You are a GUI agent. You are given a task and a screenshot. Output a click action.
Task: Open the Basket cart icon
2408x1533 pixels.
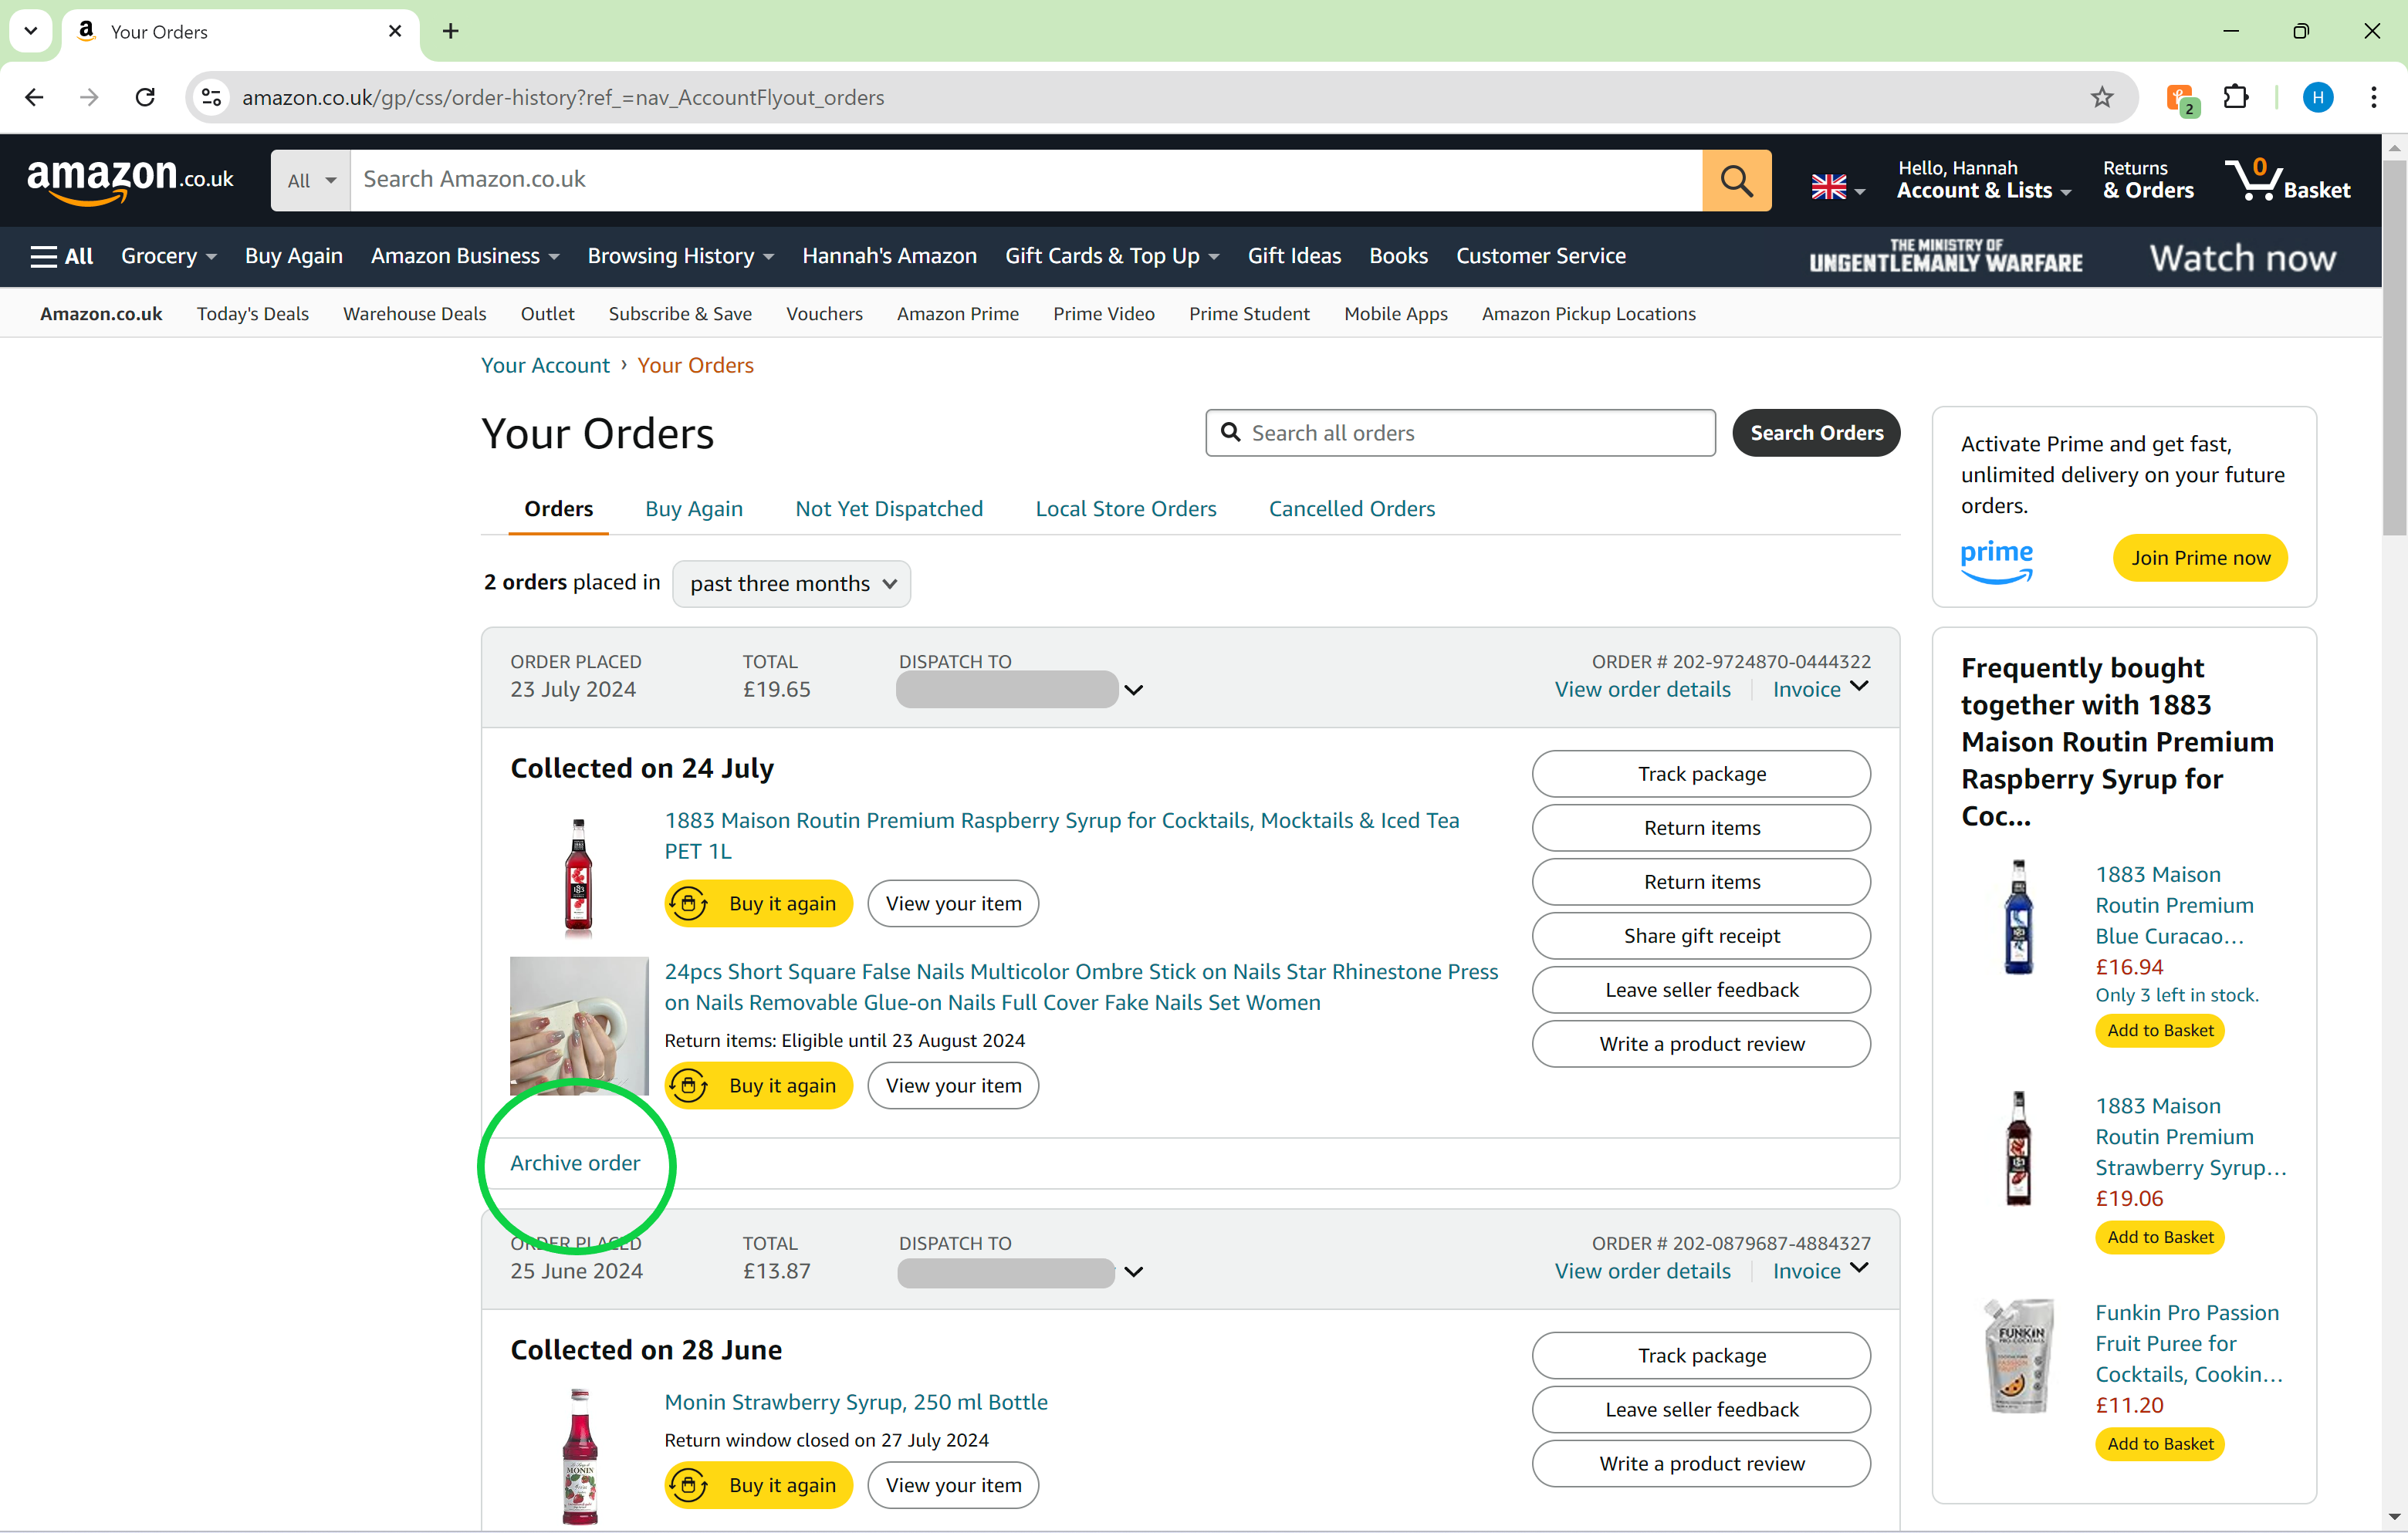(x=2287, y=181)
